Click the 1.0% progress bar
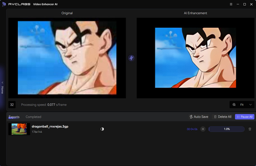256x166 pixels. [x=227, y=129]
